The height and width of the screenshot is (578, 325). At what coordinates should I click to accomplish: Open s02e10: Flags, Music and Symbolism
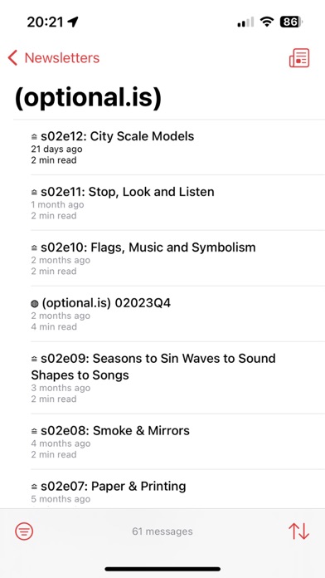[177, 258]
